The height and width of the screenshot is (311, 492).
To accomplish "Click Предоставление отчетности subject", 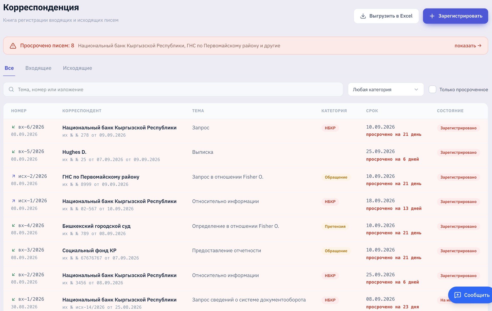I will (x=227, y=250).
